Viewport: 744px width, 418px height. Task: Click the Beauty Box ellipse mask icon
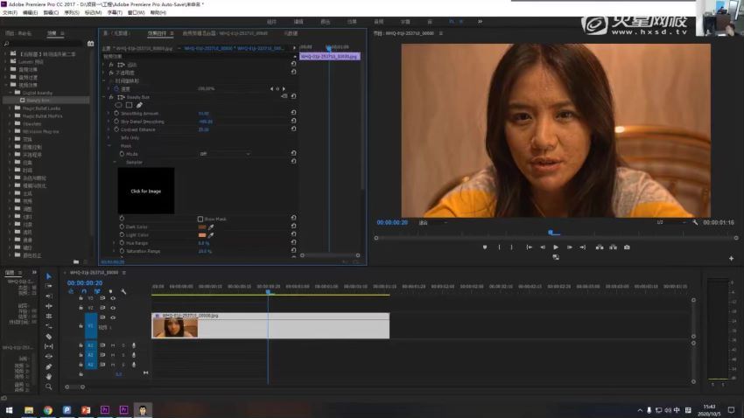pyautogui.click(x=119, y=105)
